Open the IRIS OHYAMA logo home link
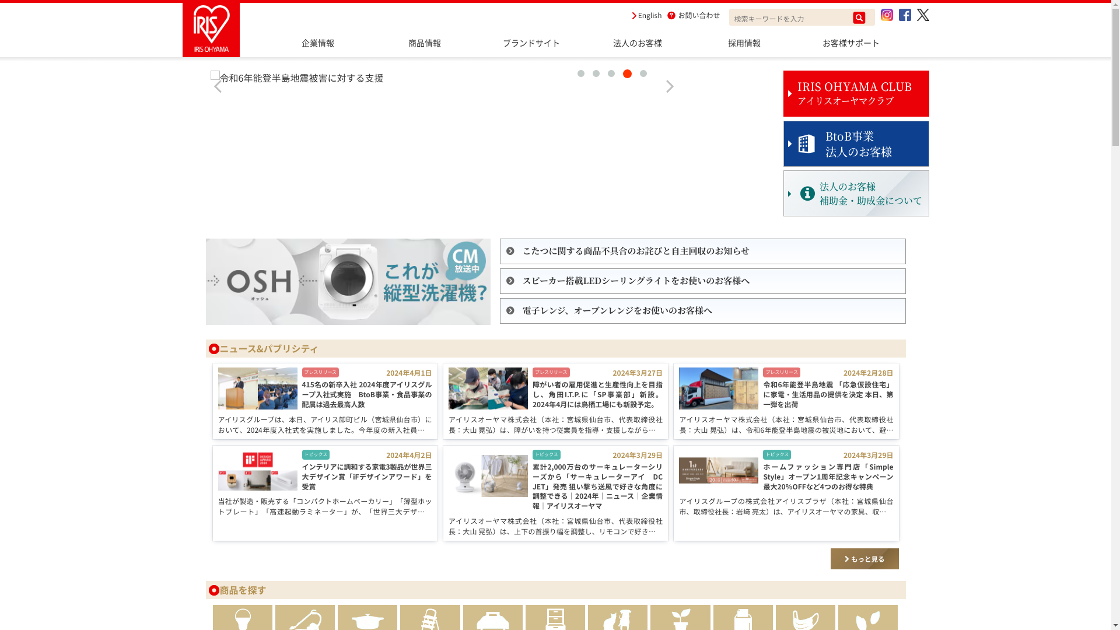1120x630 pixels. pyautogui.click(x=211, y=30)
